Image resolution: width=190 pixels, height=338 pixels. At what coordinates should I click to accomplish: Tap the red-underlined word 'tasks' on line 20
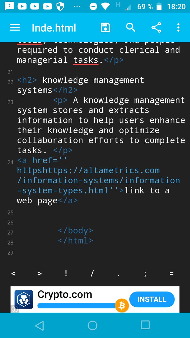point(86,60)
